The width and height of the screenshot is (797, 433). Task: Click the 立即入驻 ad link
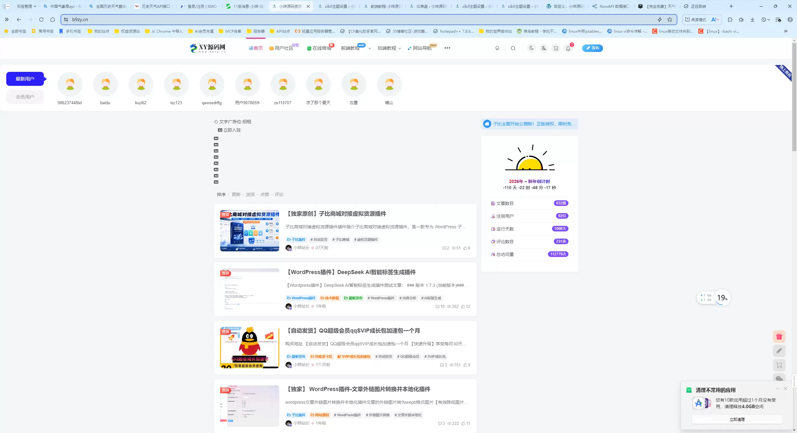tap(229, 130)
